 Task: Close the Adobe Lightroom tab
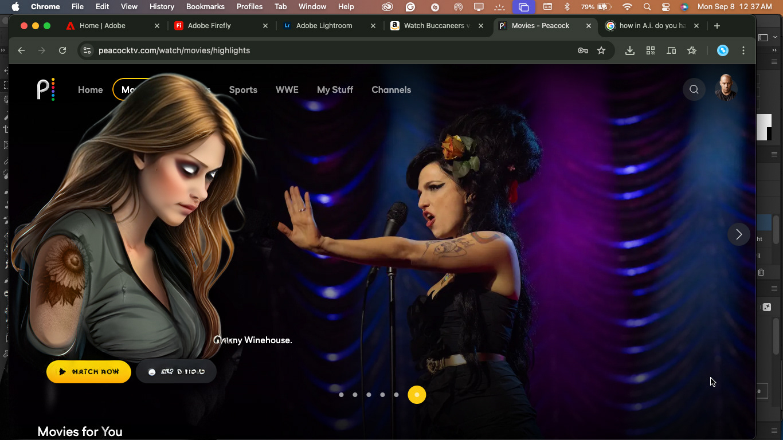373,26
